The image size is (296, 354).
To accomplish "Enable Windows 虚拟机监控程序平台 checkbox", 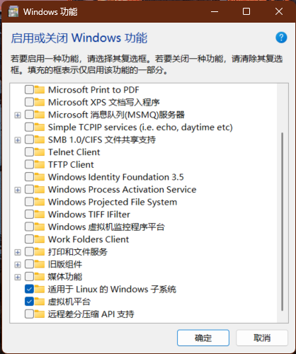I will click(29, 227).
